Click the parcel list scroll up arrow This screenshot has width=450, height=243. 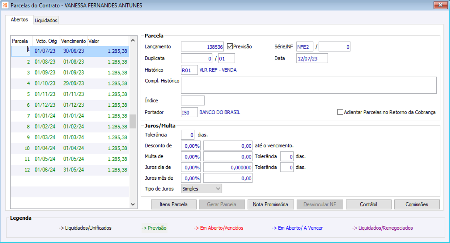[x=133, y=40]
